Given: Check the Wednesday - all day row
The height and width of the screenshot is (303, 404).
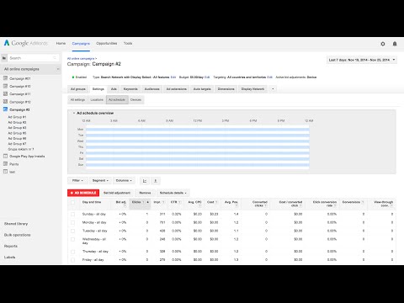Looking at the screenshot, I should click(73, 239).
